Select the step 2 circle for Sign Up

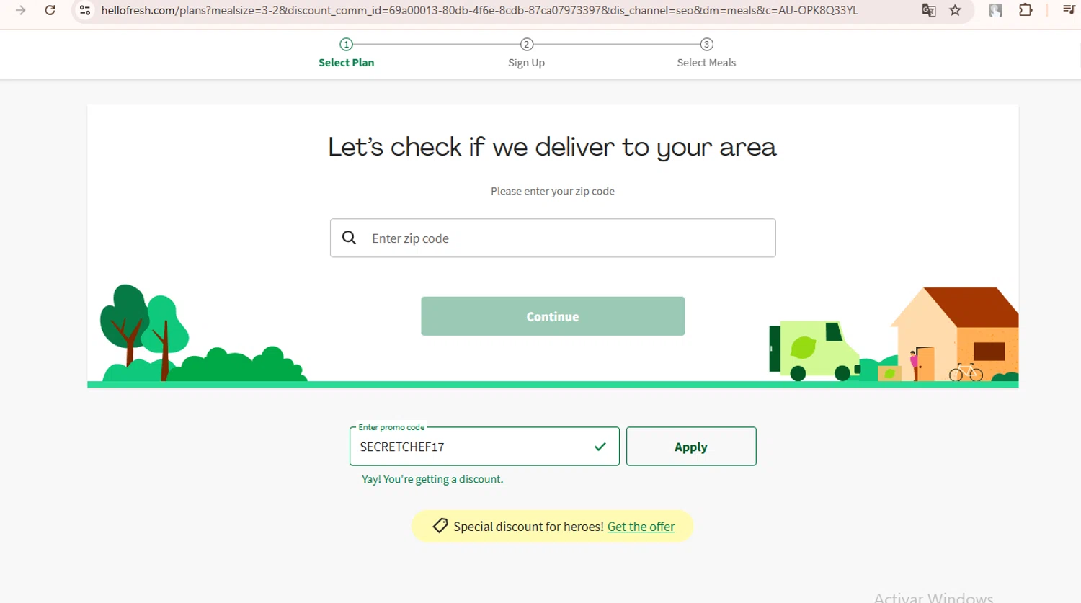coord(527,44)
